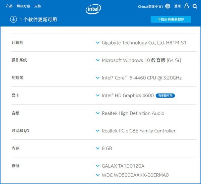Expand the Intel HD Graphics 4600 entry
The image size is (201, 184).
(97, 96)
